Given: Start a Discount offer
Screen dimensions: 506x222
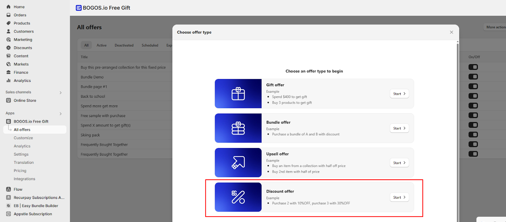Looking at the screenshot, I should [399, 197].
